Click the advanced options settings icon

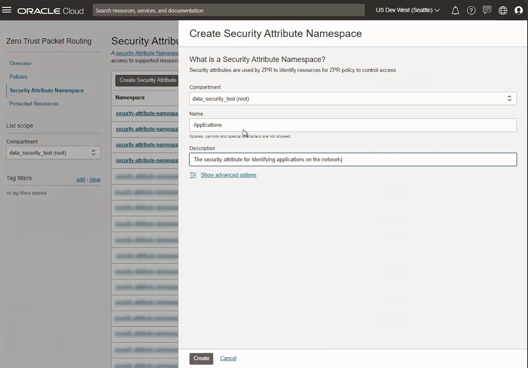(193, 175)
